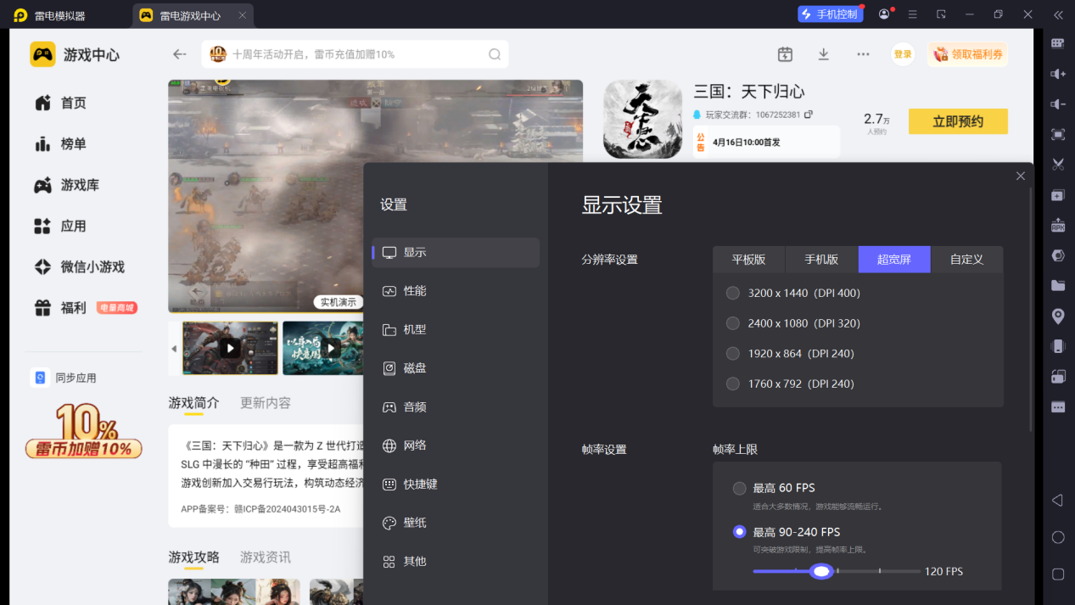
Task: Click the virtual GPS location icon
Action: (x=1058, y=315)
